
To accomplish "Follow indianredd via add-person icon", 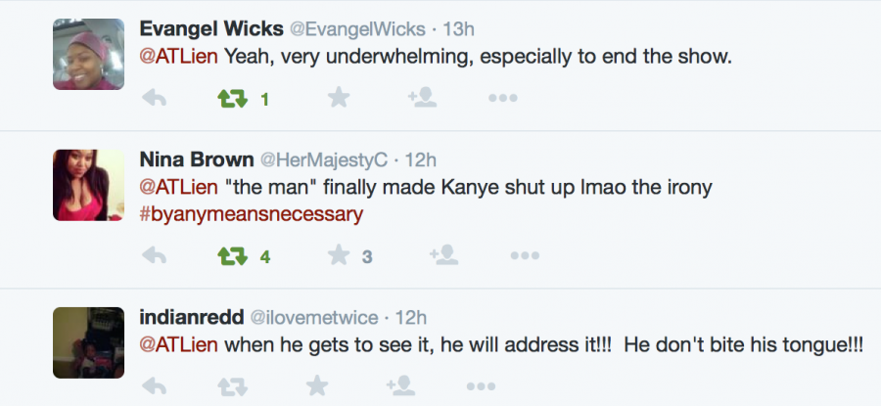I will [399, 385].
